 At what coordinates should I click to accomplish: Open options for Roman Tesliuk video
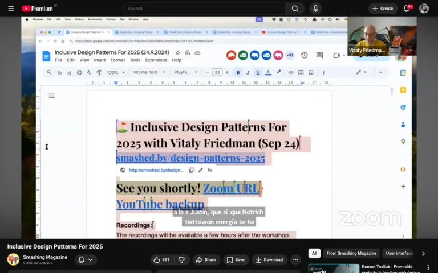tap(428, 267)
